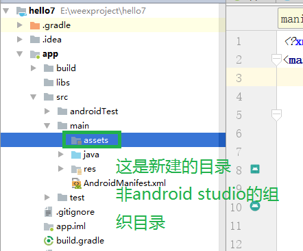Select the hello7 project name

tap(42, 11)
